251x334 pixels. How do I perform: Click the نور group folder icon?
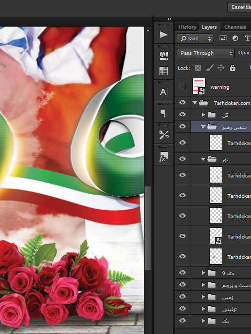[212, 159]
